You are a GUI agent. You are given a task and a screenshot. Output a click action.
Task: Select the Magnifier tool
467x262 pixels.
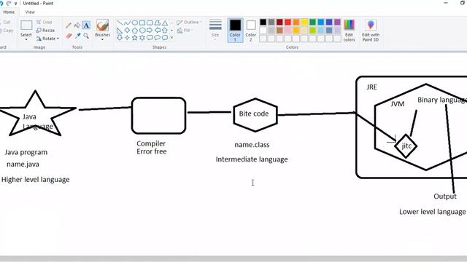pos(86,36)
